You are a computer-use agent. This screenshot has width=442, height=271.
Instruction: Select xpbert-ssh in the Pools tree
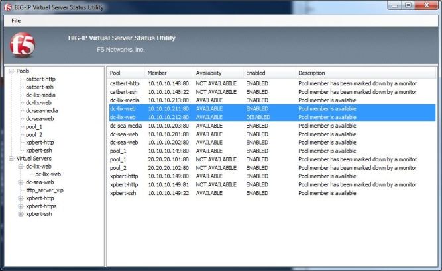[39, 151]
